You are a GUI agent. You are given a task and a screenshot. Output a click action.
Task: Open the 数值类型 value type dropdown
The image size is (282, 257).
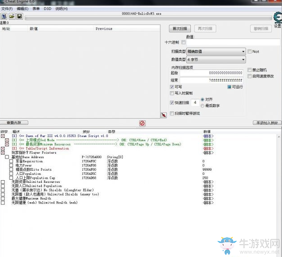point(216,59)
